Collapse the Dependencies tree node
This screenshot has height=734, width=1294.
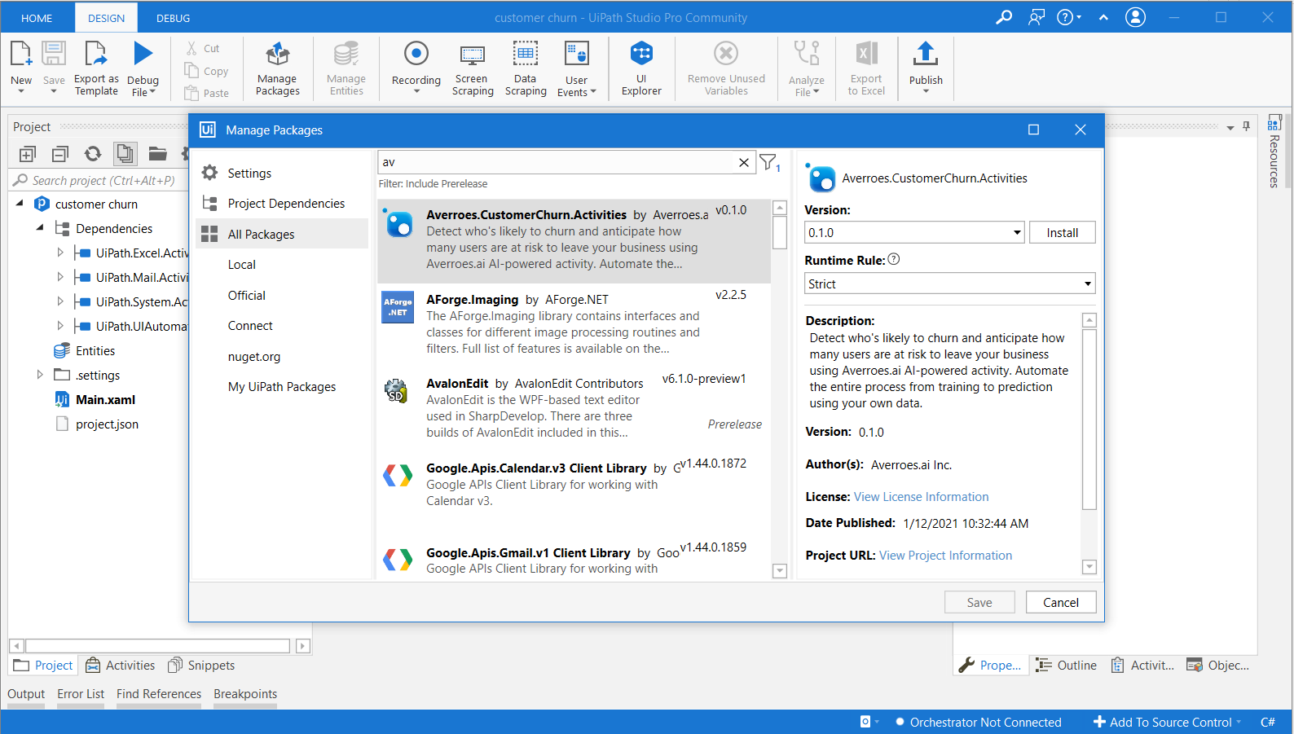coord(40,228)
